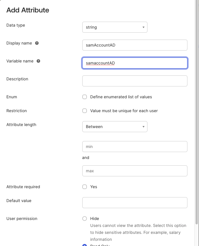This screenshot has height=246, width=199.
Task: Click the "Add Attribute" heading text
Action: tap(27, 10)
